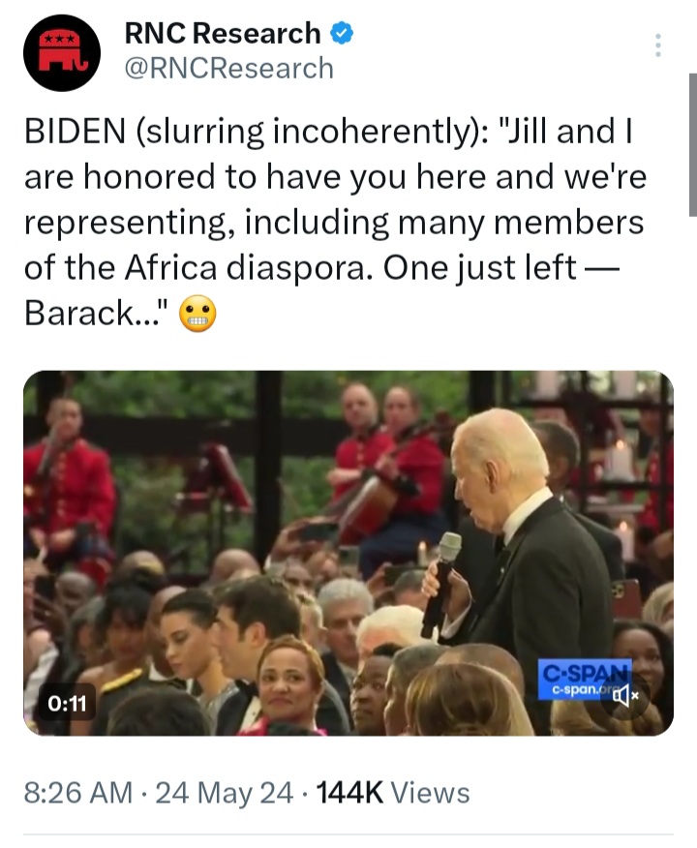697x848 pixels.
Task: Open the @RNCResearch handle link
Action: click(229, 69)
